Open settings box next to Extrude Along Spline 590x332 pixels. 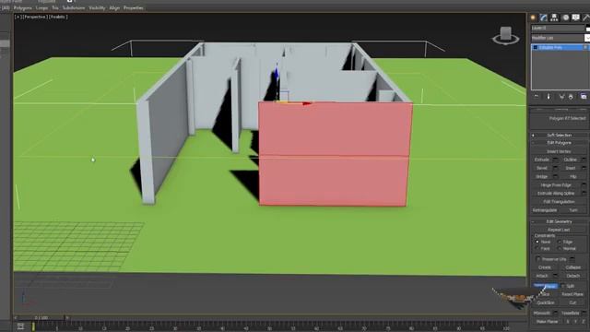click(x=584, y=193)
